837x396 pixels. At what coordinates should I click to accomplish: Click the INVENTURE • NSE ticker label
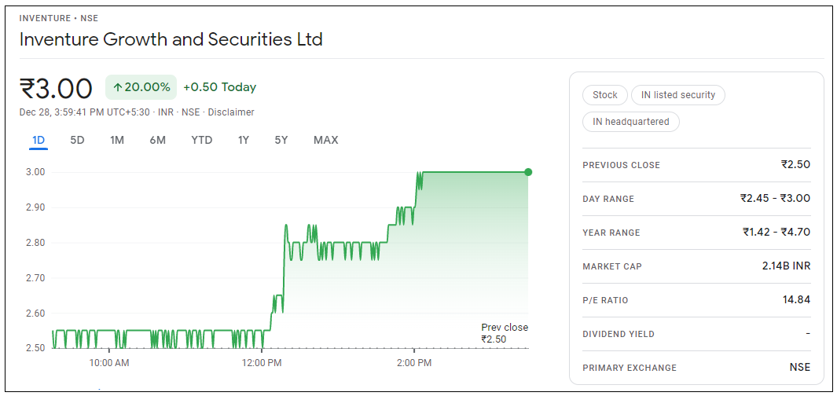pyautogui.click(x=59, y=18)
